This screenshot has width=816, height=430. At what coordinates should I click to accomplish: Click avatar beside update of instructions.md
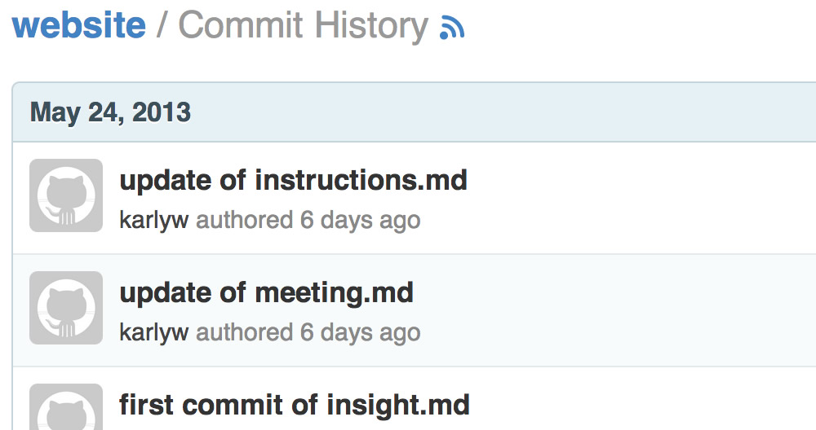click(66, 195)
